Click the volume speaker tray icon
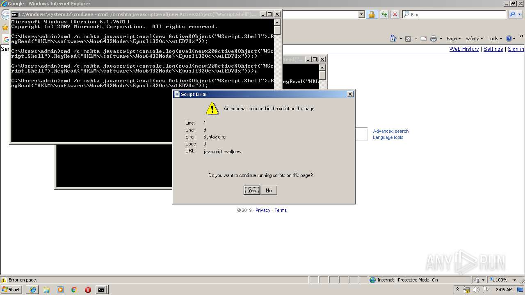 pyautogui.click(x=476, y=290)
